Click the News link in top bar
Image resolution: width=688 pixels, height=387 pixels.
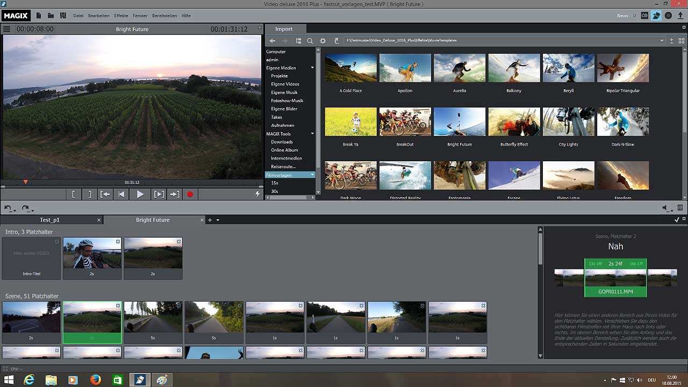(622, 16)
